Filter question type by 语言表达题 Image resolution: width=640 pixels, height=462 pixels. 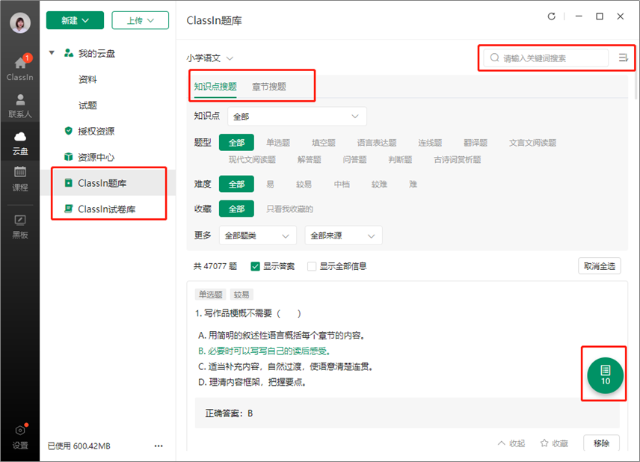point(377,143)
